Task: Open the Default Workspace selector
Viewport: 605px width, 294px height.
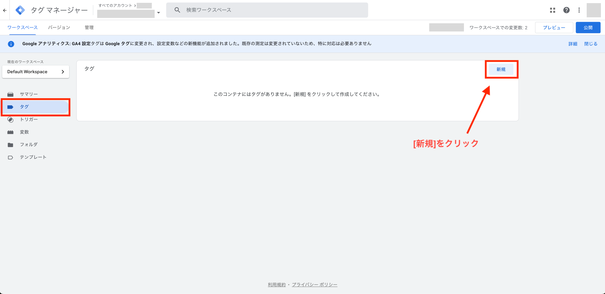Action: (35, 72)
